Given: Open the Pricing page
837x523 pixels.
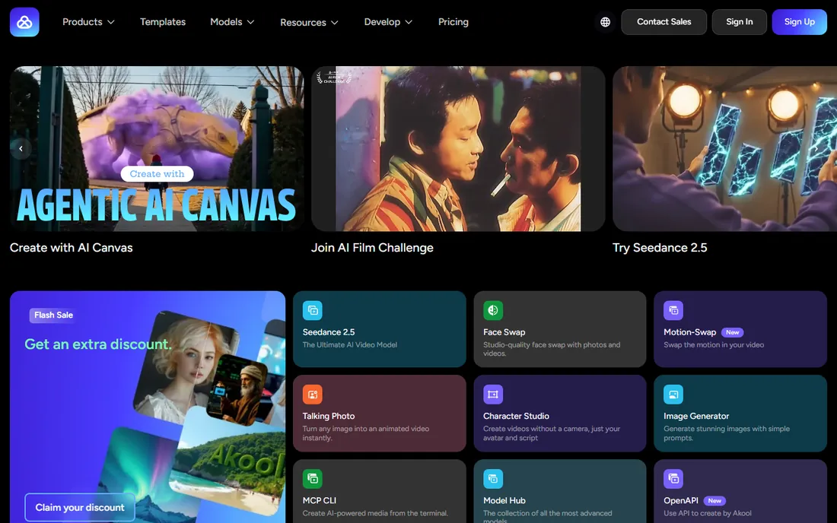Looking at the screenshot, I should pyautogui.click(x=454, y=22).
